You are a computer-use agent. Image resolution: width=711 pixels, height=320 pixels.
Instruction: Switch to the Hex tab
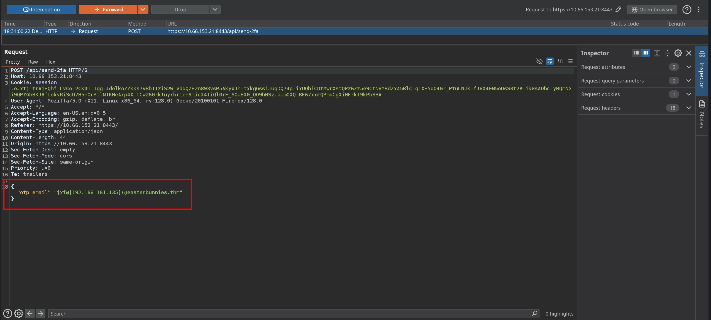[51, 62]
